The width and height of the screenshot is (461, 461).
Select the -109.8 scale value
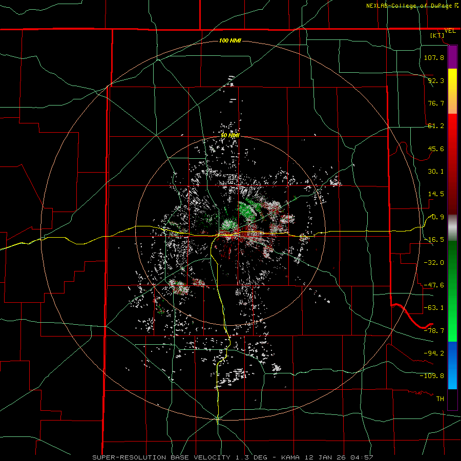coord(432,376)
